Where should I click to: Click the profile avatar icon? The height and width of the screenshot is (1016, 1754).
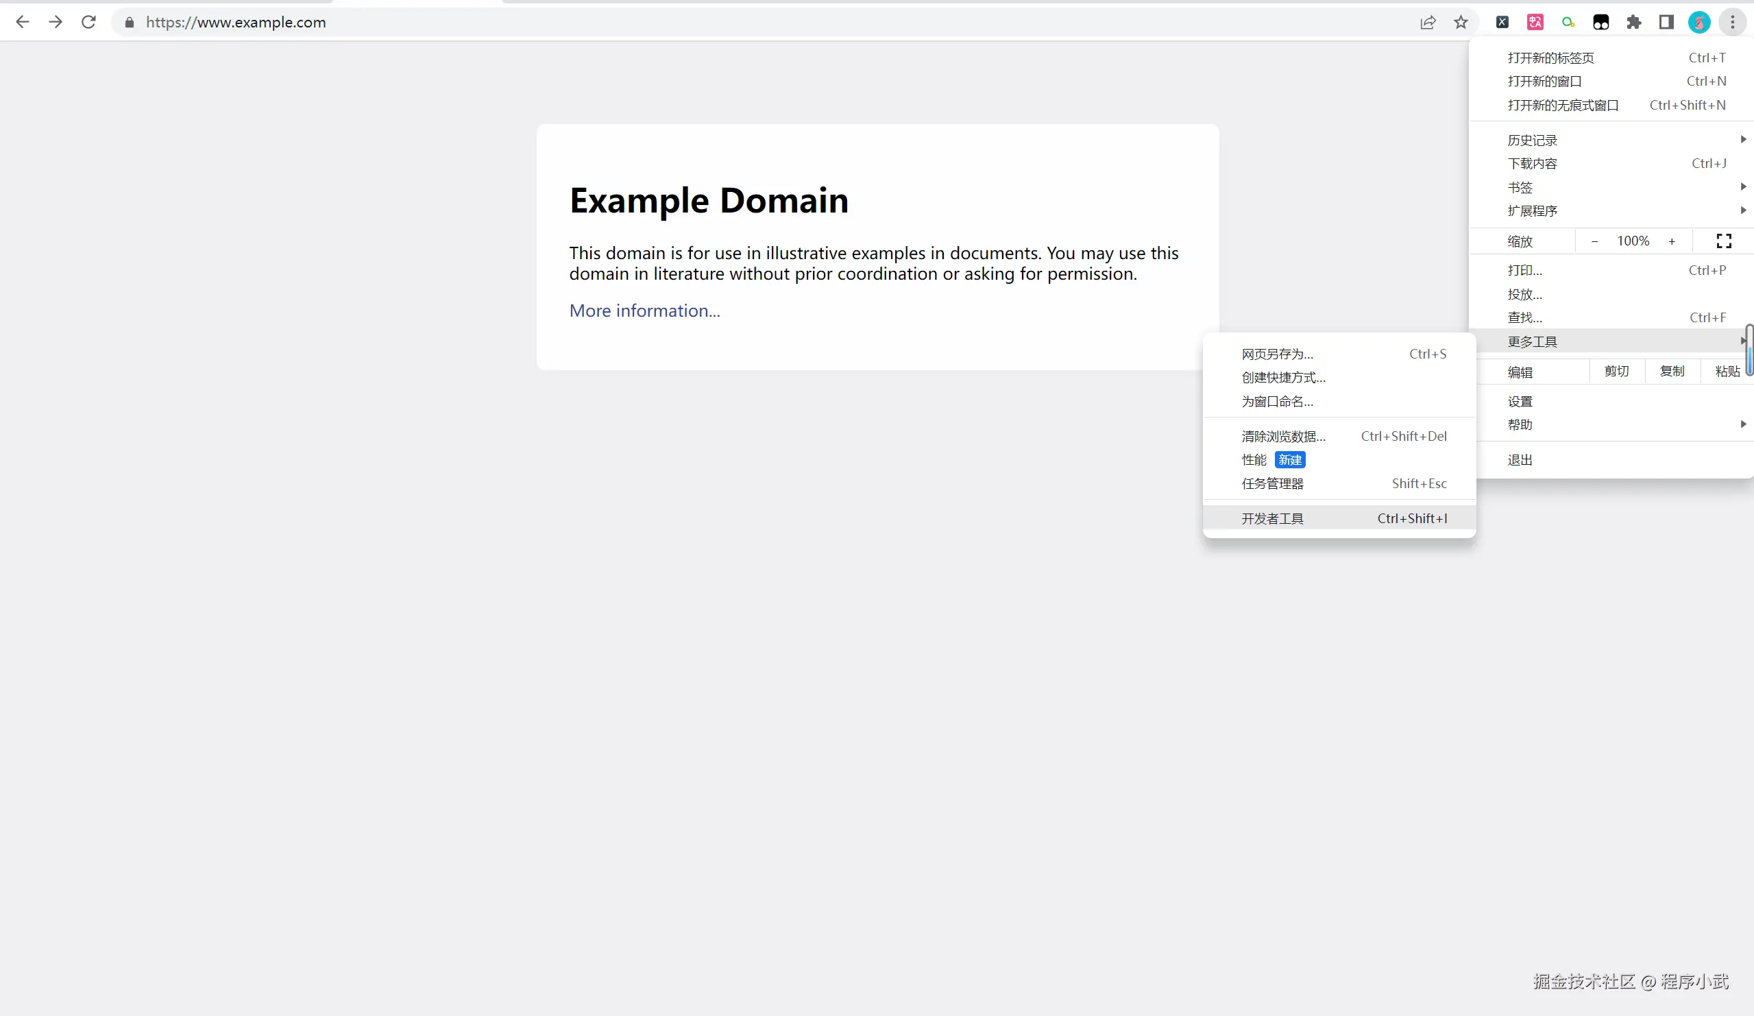click(1699, 23)
